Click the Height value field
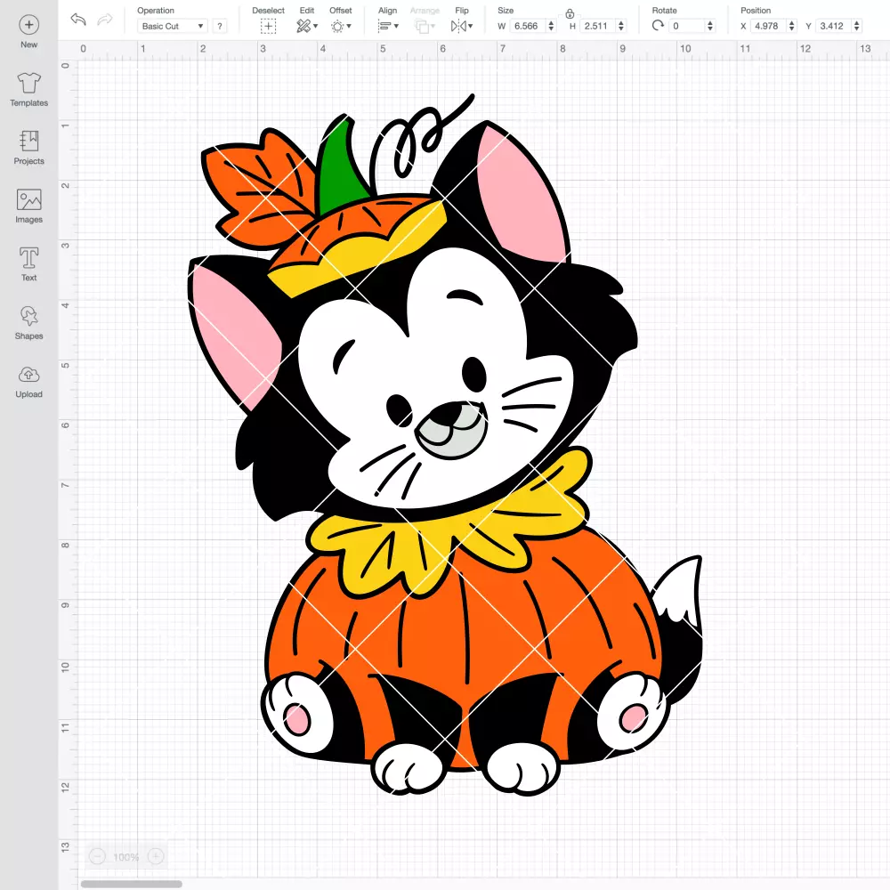The height and width of the screenshot is (890, 890). click(597, 26)
